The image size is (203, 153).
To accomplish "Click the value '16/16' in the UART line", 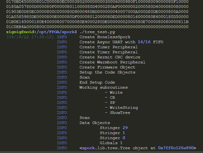I will (144, 42).
